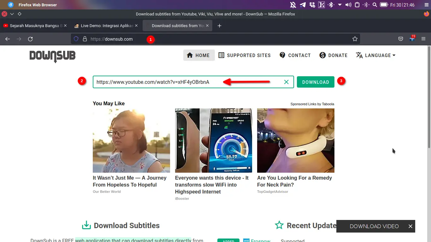Open thumbnail of girl with glasses

(131, 141)
